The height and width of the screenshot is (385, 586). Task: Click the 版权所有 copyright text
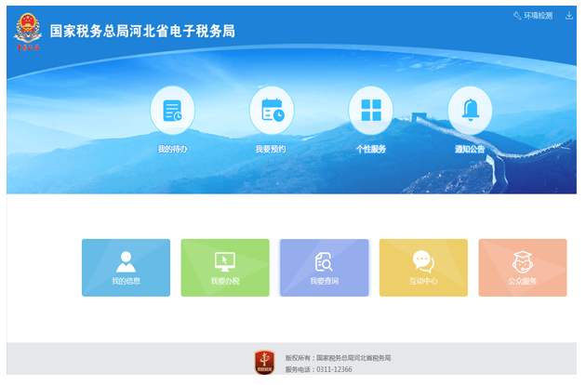coord(338,358)
